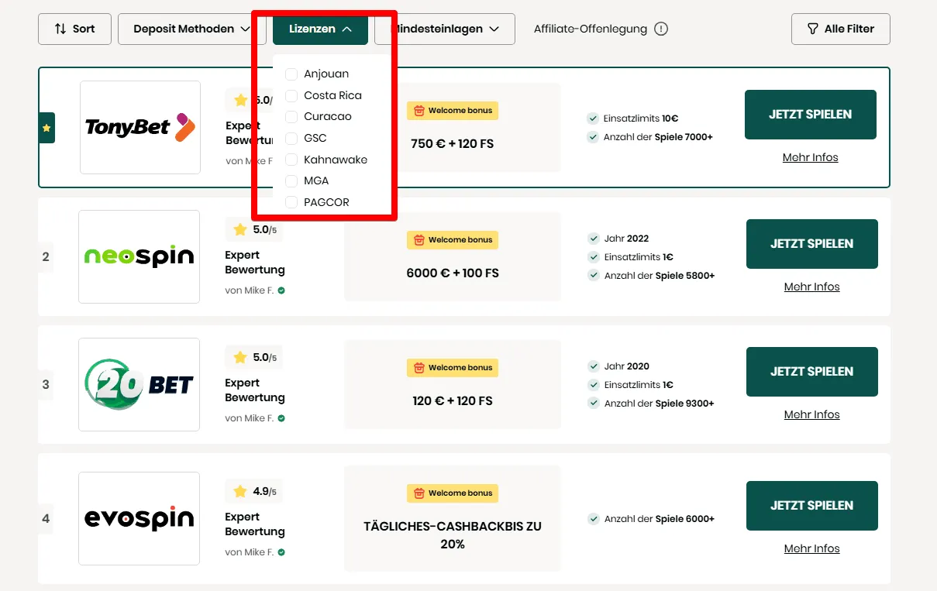Click the info icon beside Affiliate-Offenlegung
Screen dimensions: 937x591
661,29
